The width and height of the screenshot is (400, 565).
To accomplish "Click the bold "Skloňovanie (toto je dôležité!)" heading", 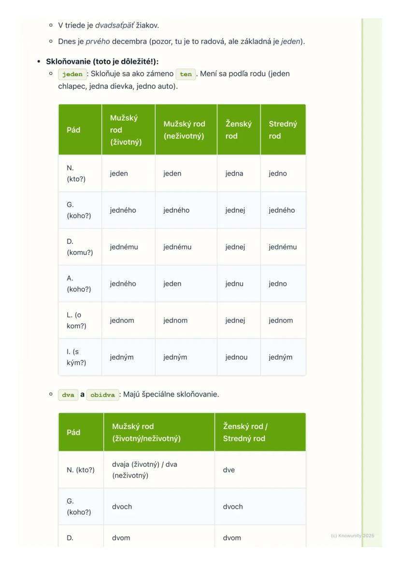I will coord(102,62).
